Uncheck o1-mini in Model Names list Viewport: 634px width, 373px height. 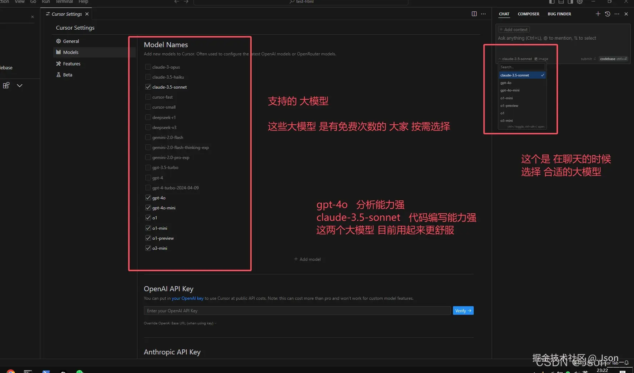point(148,228)
